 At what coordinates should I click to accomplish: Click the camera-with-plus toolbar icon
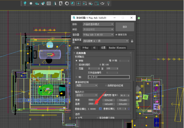(90, 3)
